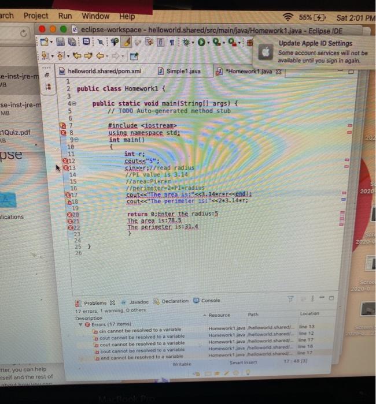Click the hierarchy view icon in the left stack

48,87
